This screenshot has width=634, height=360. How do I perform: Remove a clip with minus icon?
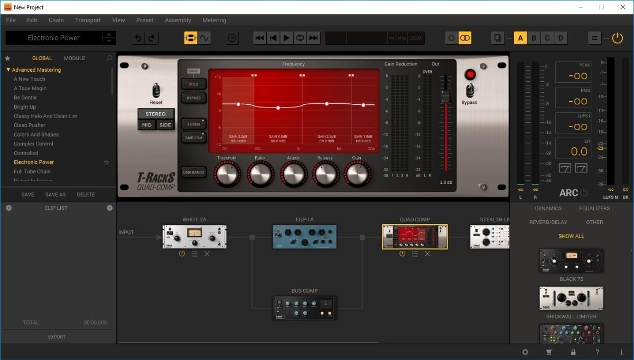(x=110, y=208)
